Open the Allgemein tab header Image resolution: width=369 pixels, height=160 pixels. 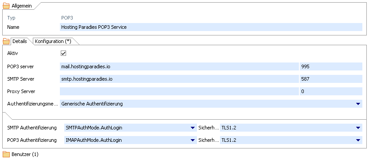tap(22, 6)
